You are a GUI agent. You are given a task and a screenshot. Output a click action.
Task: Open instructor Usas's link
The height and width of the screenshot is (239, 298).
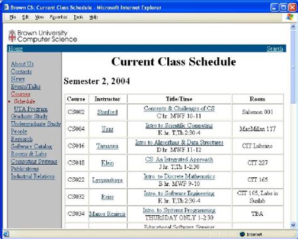pyautogui.click(x=108, y=129)
